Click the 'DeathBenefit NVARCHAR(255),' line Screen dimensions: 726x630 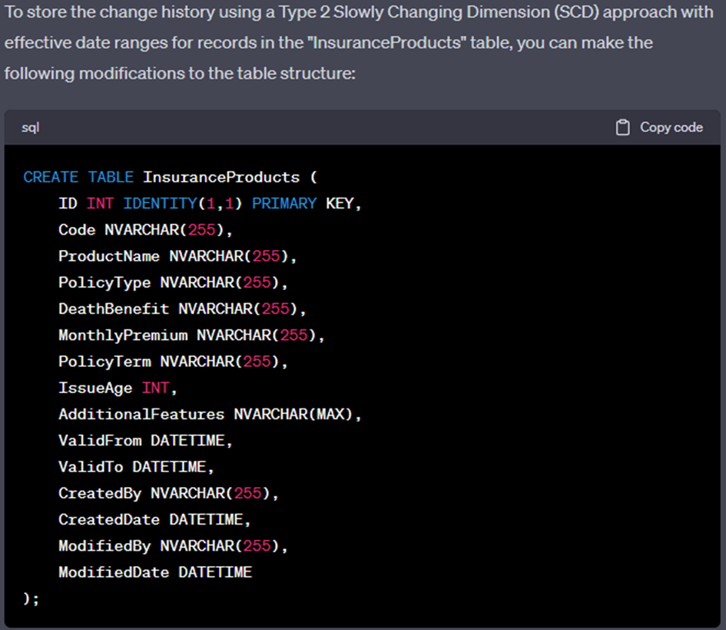(x=182, y=309)
